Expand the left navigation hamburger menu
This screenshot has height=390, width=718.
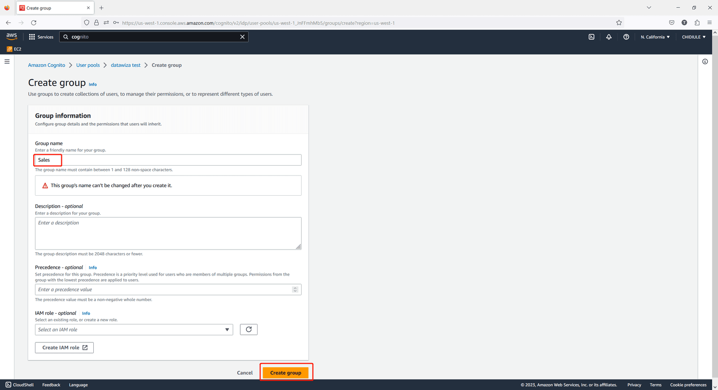(7, 61)
